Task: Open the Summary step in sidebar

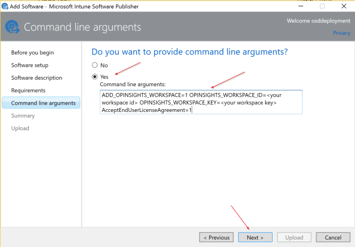Action: point(23,115)
